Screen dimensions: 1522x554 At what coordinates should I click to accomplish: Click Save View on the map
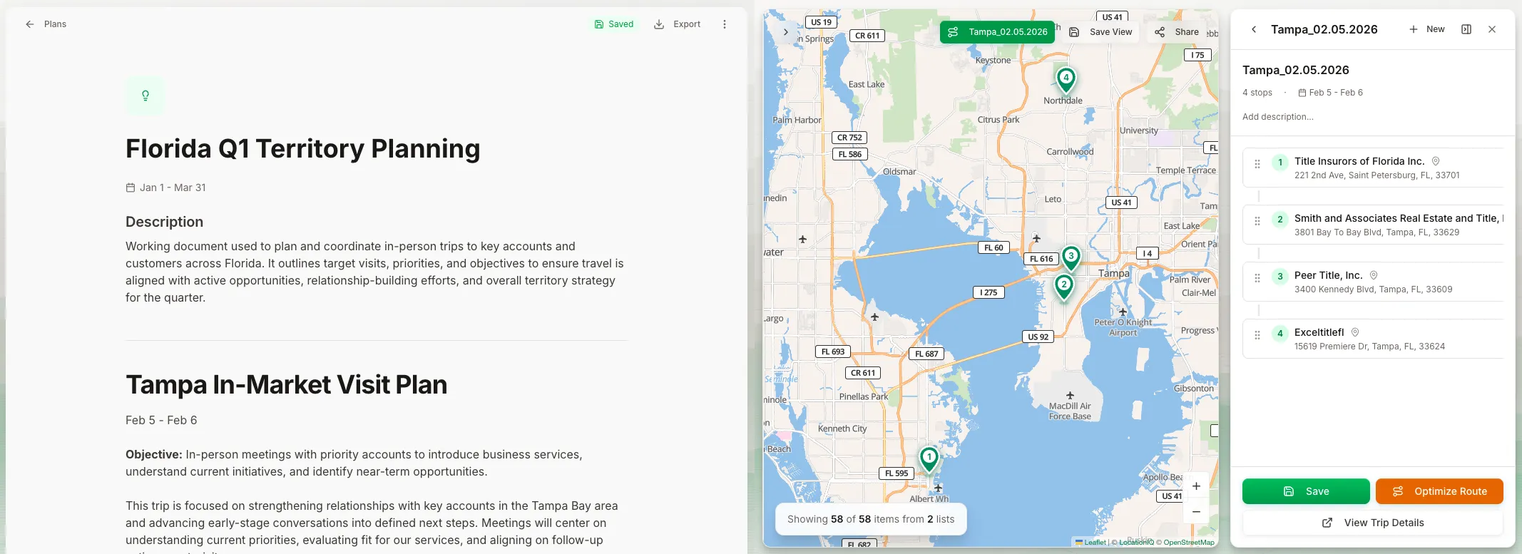pyautogui.click(x=1100, y=32)
